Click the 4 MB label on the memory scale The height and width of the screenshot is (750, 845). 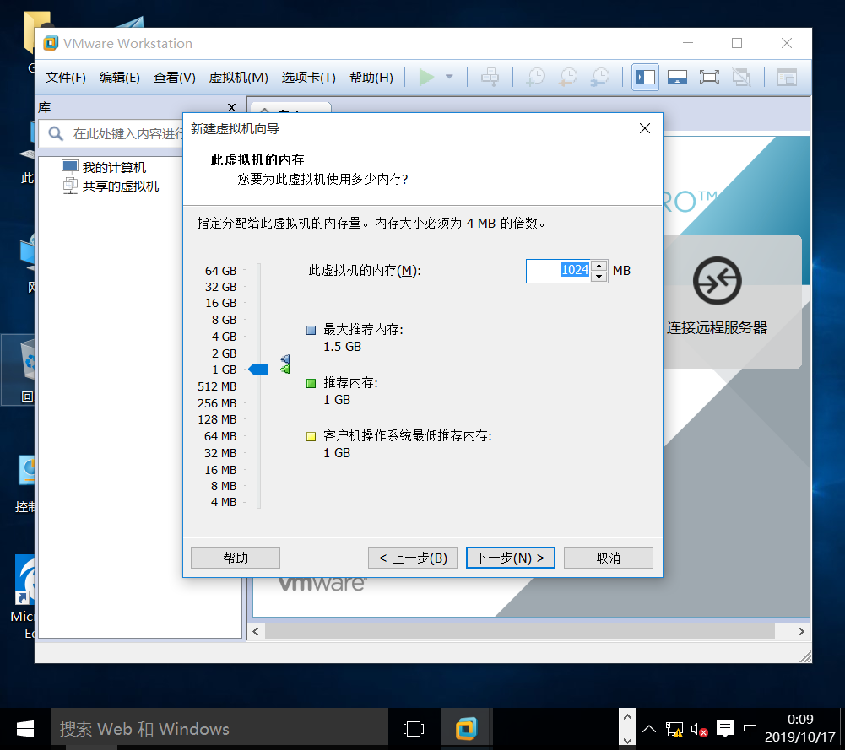tap(224, 502)
